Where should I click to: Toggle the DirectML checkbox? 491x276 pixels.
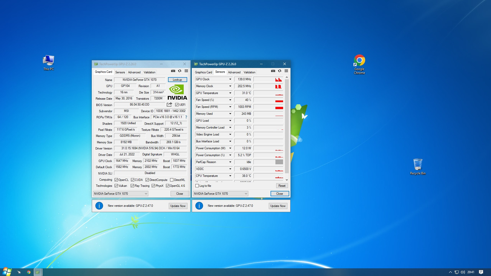171,179
